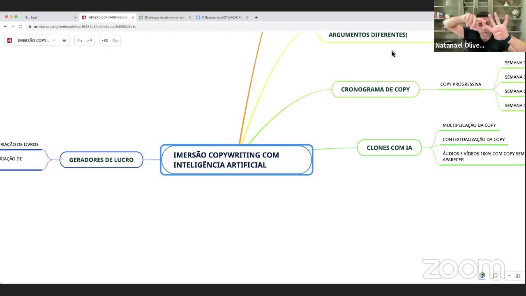Switch to the Diferenças de gênero tab
The width and height of the screenshot is (526, 296).
[x=164, y=17]
